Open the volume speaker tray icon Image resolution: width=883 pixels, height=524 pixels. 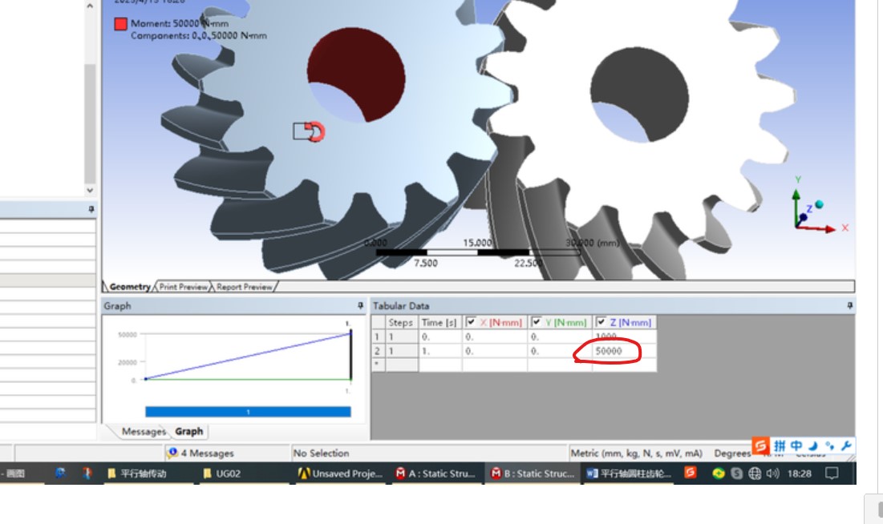click(x=772, y=474)
